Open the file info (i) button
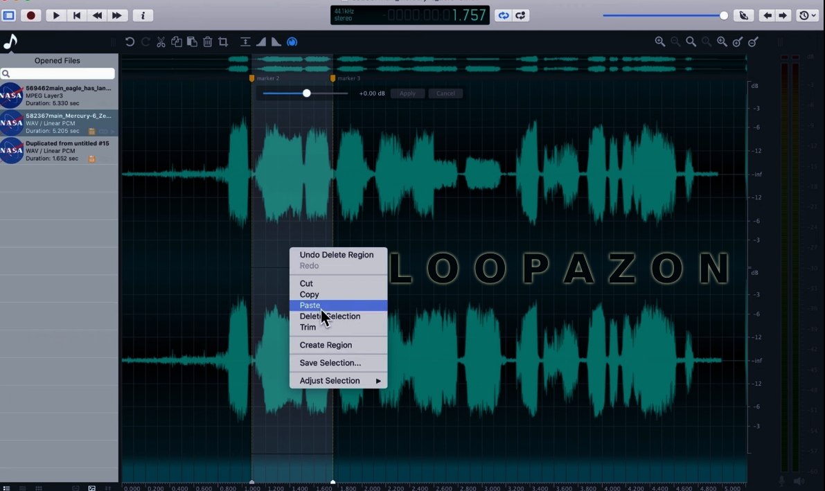 [x=143, y=15]
